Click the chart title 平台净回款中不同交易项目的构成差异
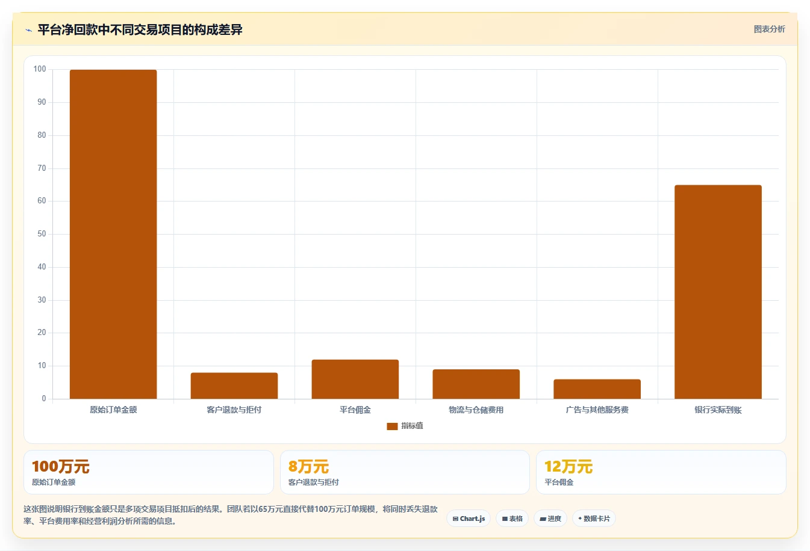Screen dimensions: 810x551 (140, 29)
